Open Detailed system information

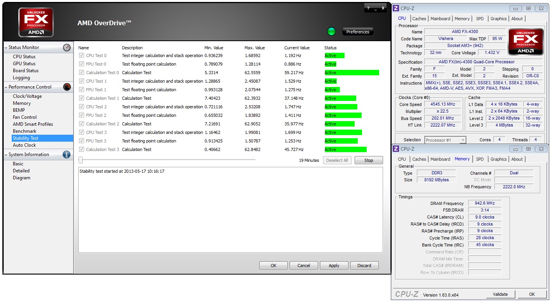(x=21, y=171)
